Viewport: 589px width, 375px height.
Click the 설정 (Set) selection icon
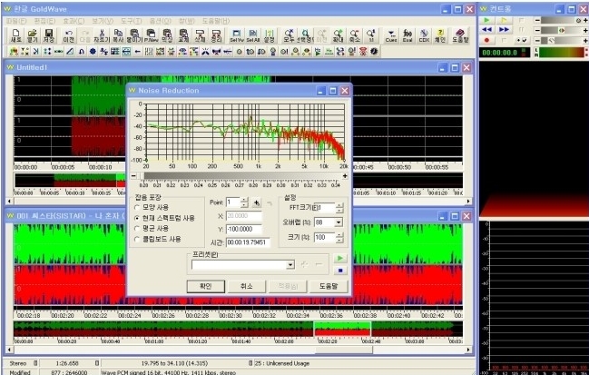coord(270,35)
